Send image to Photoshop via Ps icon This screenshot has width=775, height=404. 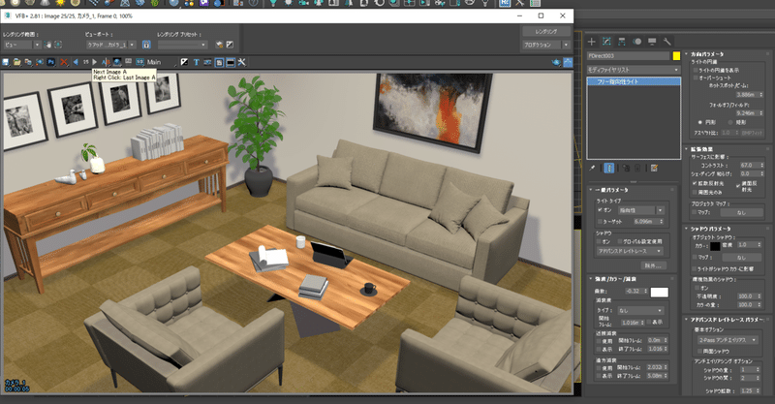point(51,62)
